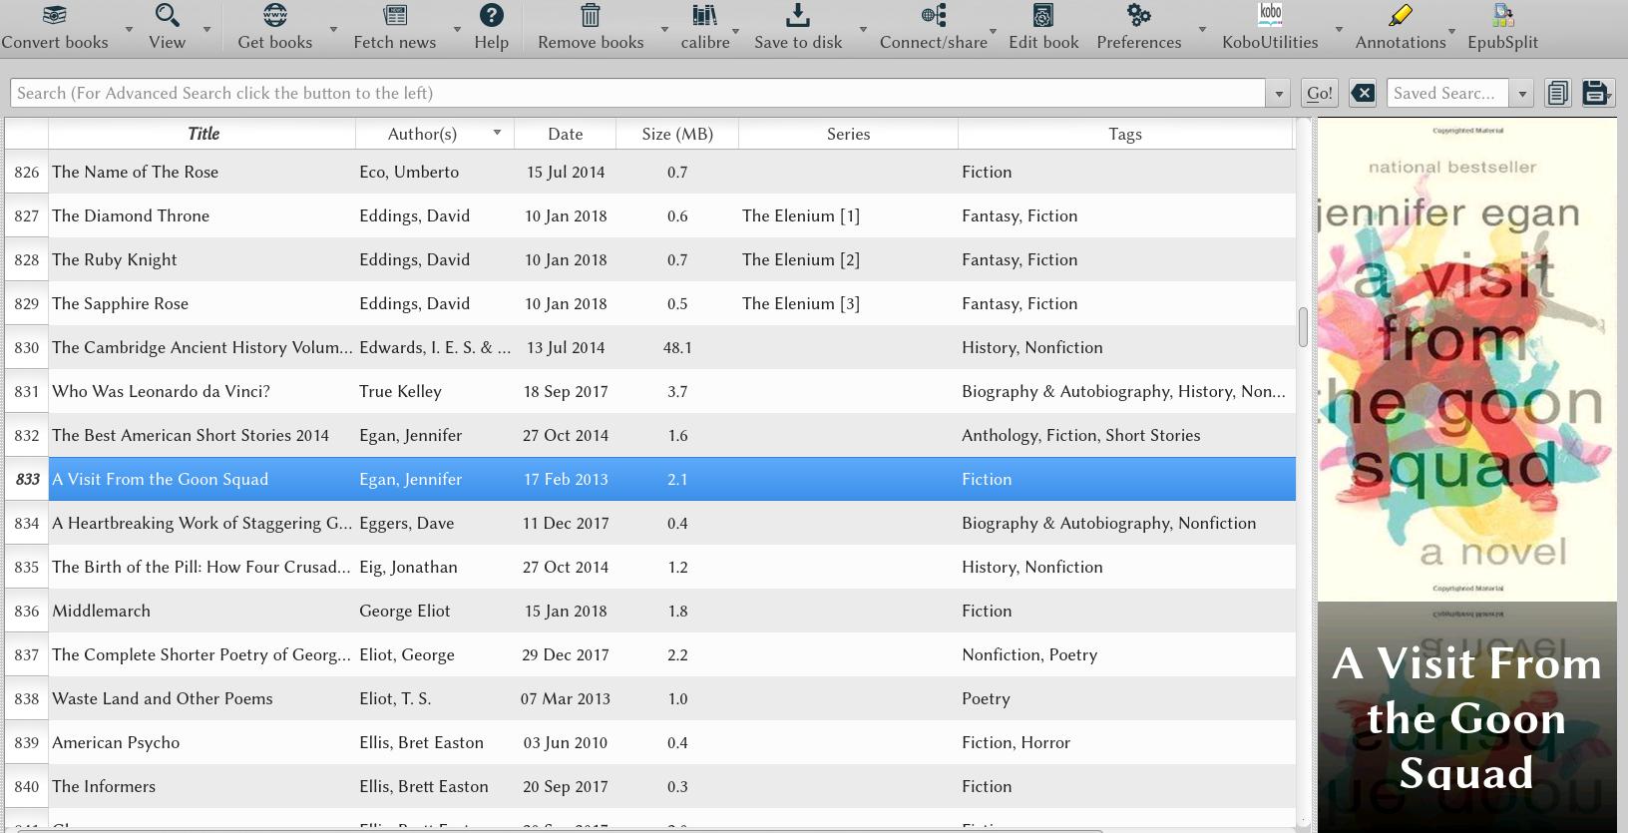1628x833 pixels.
Task: Click the Save to disk icon
Action: click(798, 16)
